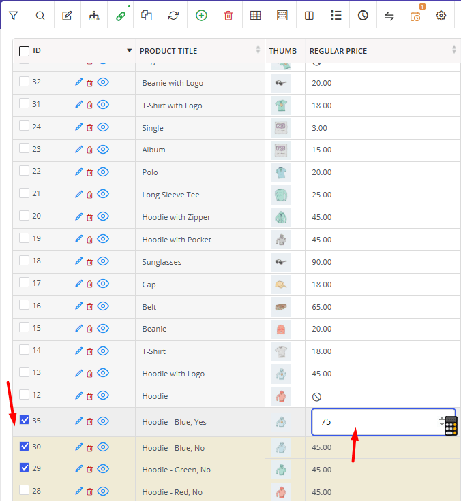
Task: Delete product 12 with trash icon
Action: pos(89,396)
